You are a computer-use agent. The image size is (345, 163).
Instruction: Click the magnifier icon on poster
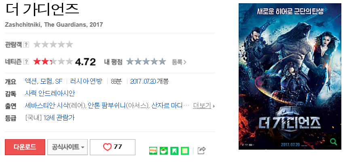tap(334, 142)
